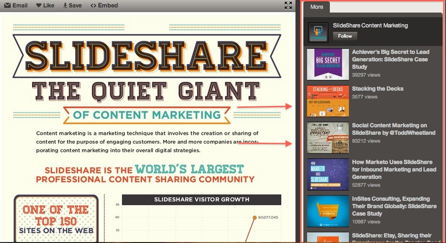Open Social Content Marketing by @ToddWheatland title

tap(394, 129)
